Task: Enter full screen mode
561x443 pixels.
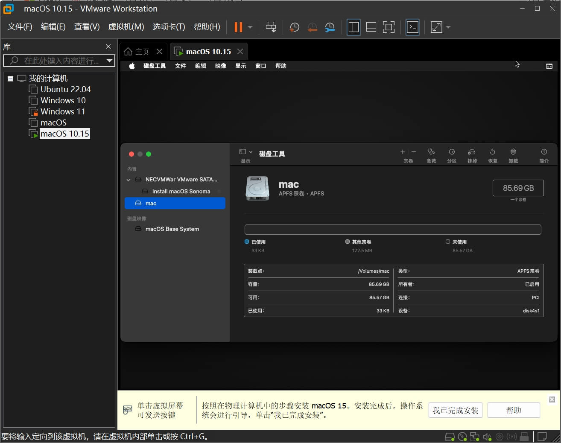Action: [389, 27]
